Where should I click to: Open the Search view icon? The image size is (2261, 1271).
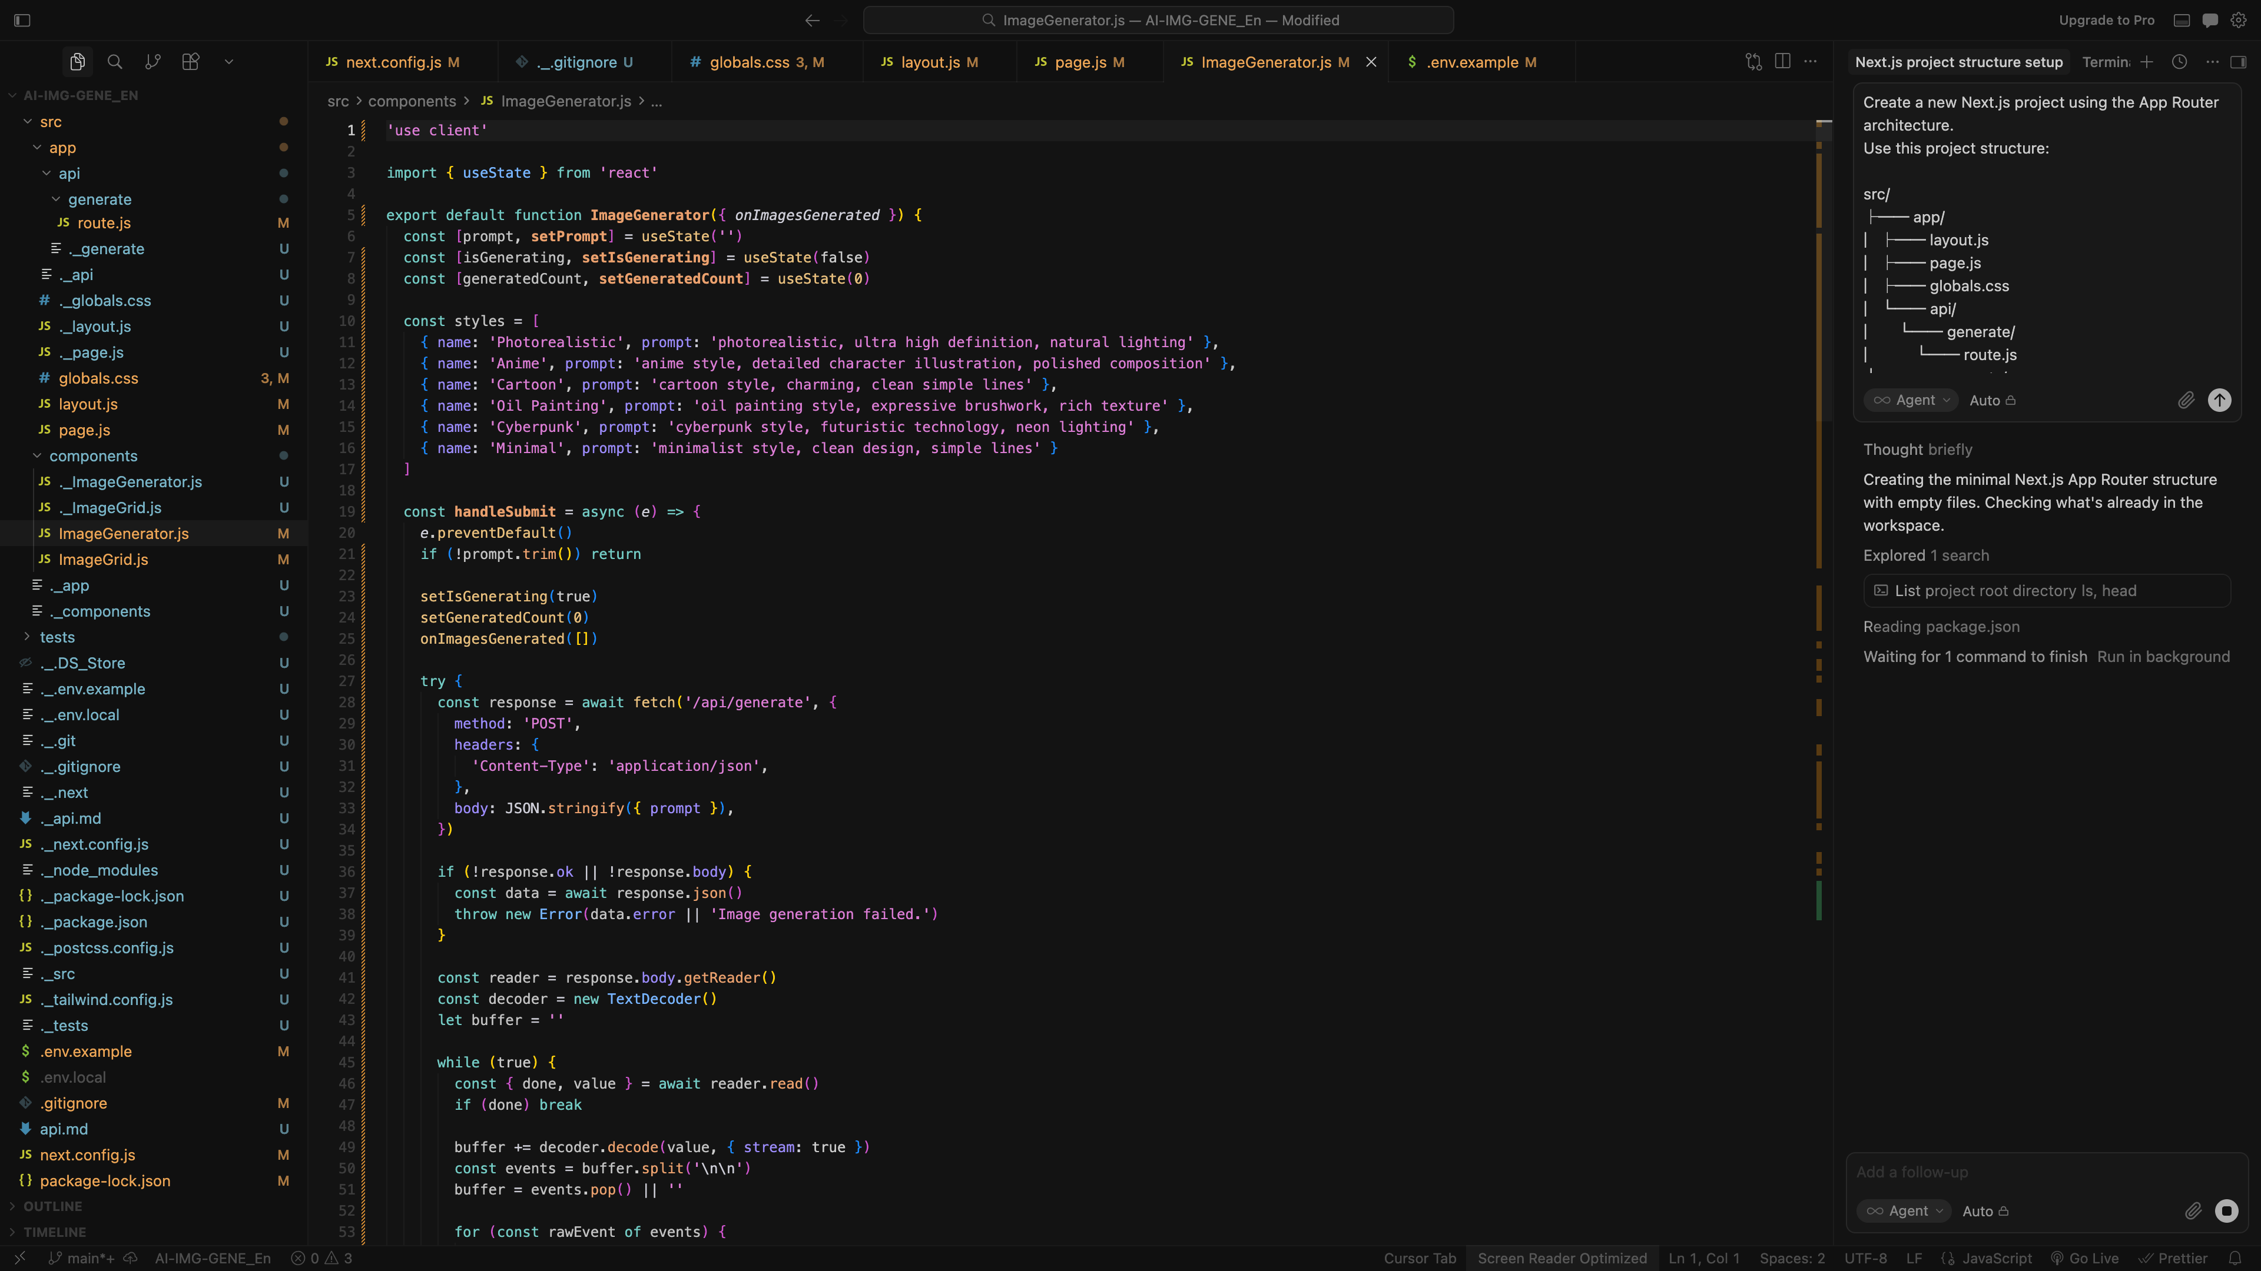click(x=115, y=61)
